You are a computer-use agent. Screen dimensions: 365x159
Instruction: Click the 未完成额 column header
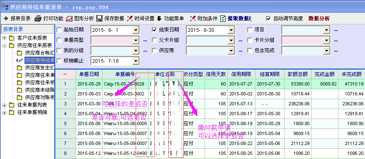click(x=351, y=74)
